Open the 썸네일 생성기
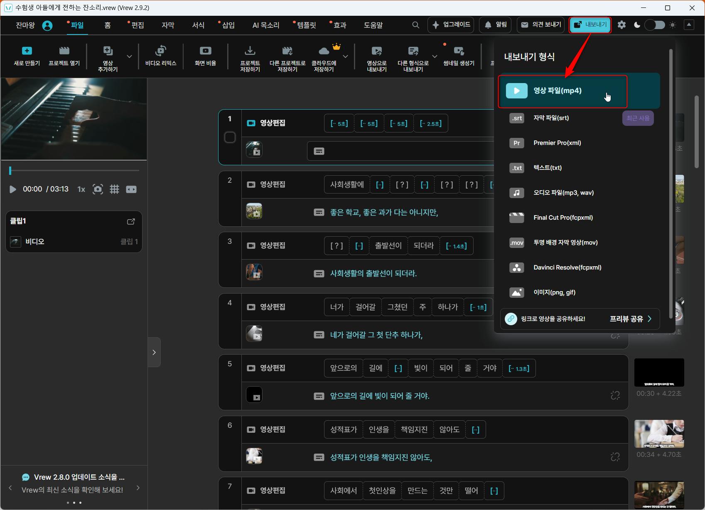The image size is (705, 510). (459, 56)
